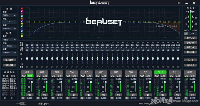Open the low-pass 斜率 dropdown 30dB/Oct

(x=9, y=53)
